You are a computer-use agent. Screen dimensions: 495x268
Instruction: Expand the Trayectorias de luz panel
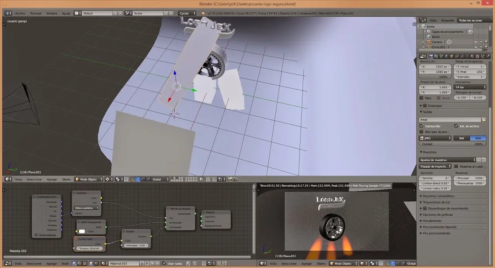coord(436,202)
